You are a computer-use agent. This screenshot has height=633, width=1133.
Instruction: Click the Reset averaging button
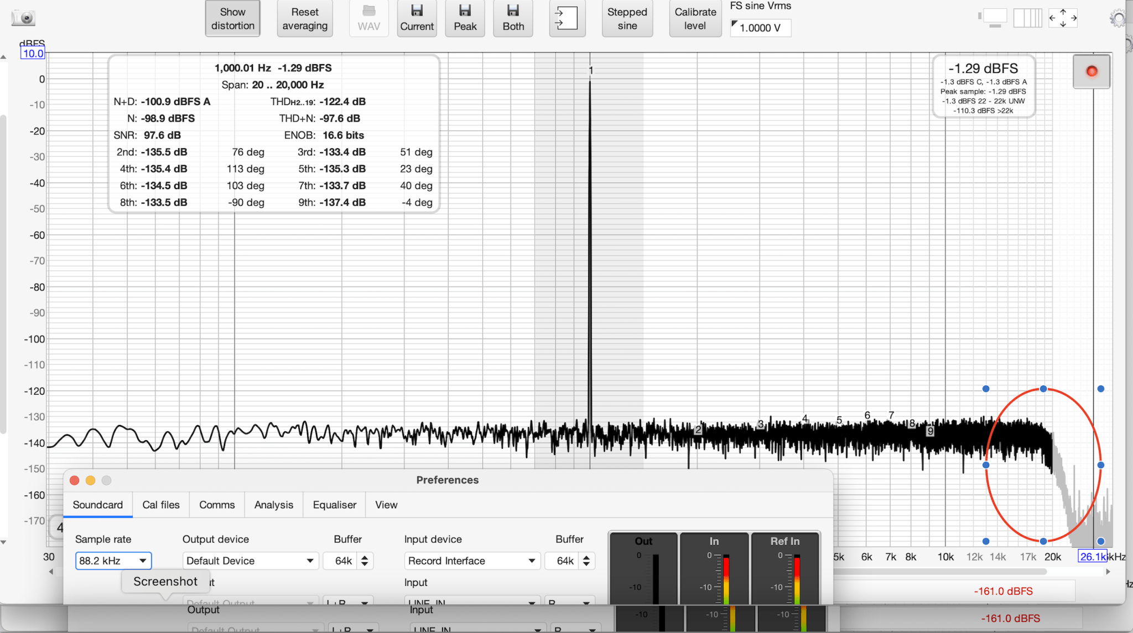point(305,18)
